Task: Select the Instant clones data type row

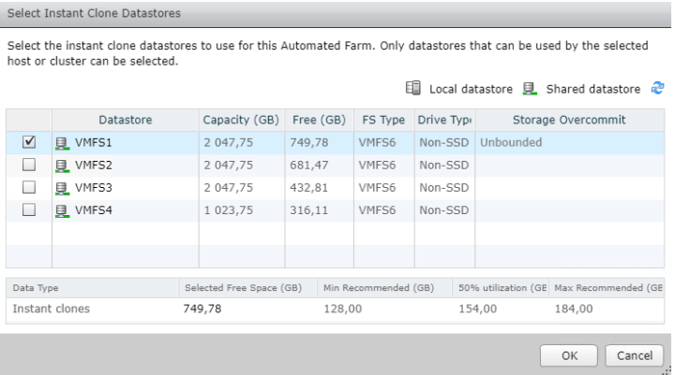Action: (50, 307)
